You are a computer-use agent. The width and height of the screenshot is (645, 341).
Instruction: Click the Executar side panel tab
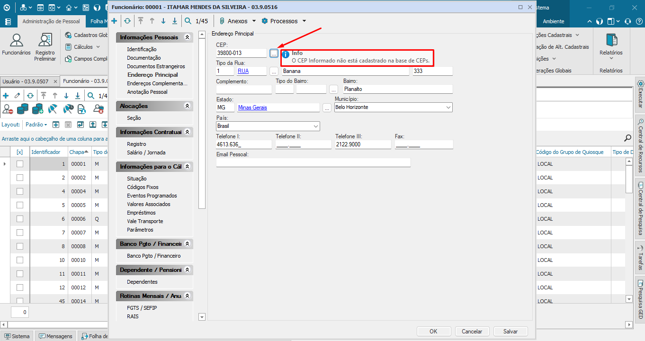click(640, 94)
